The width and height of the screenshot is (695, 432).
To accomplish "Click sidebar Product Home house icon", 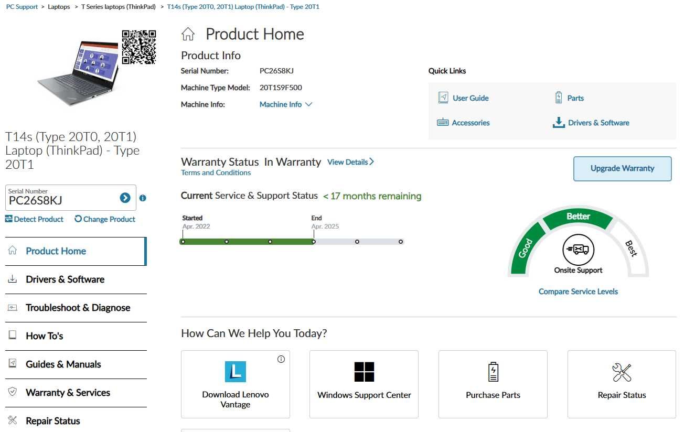I will click(13, 251).
